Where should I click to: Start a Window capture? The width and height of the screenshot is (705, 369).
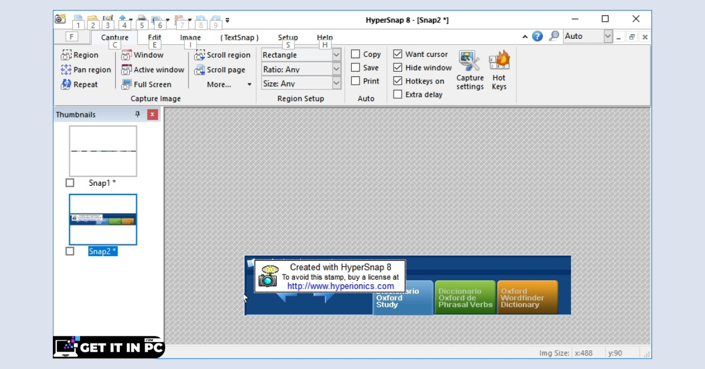pos(142,55)
